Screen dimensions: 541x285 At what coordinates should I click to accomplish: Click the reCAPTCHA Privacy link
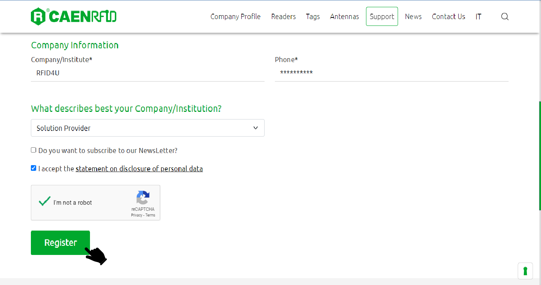pyautogui.click(x=136, y=215)
